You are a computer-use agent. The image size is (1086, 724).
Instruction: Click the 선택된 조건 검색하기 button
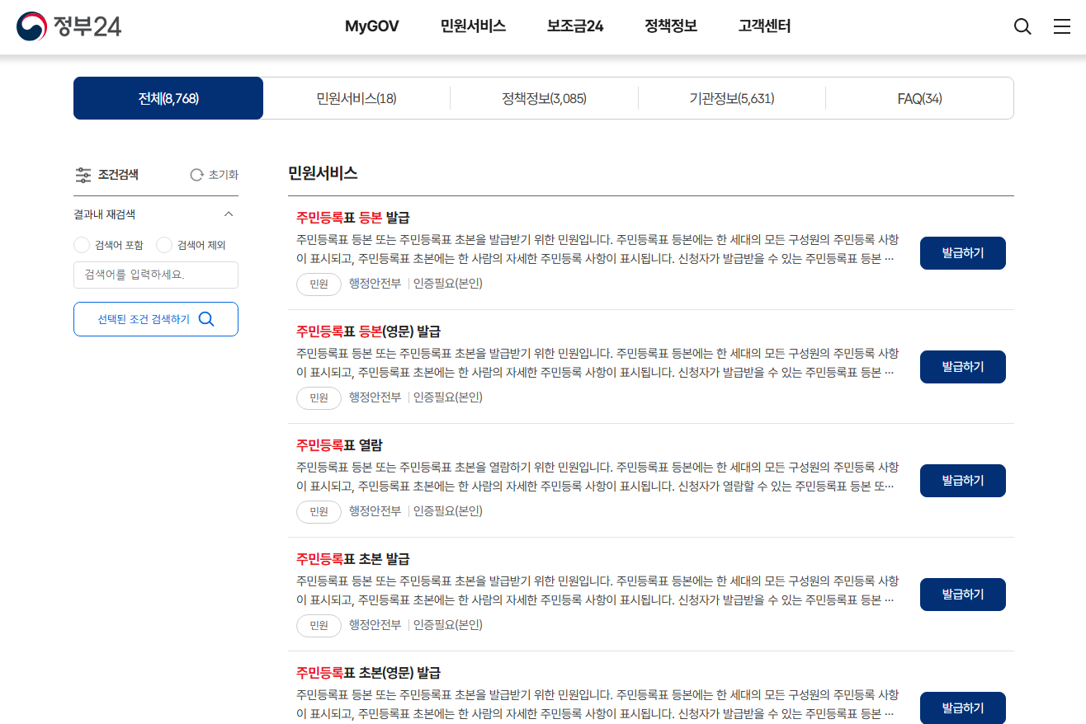[155, 319]
